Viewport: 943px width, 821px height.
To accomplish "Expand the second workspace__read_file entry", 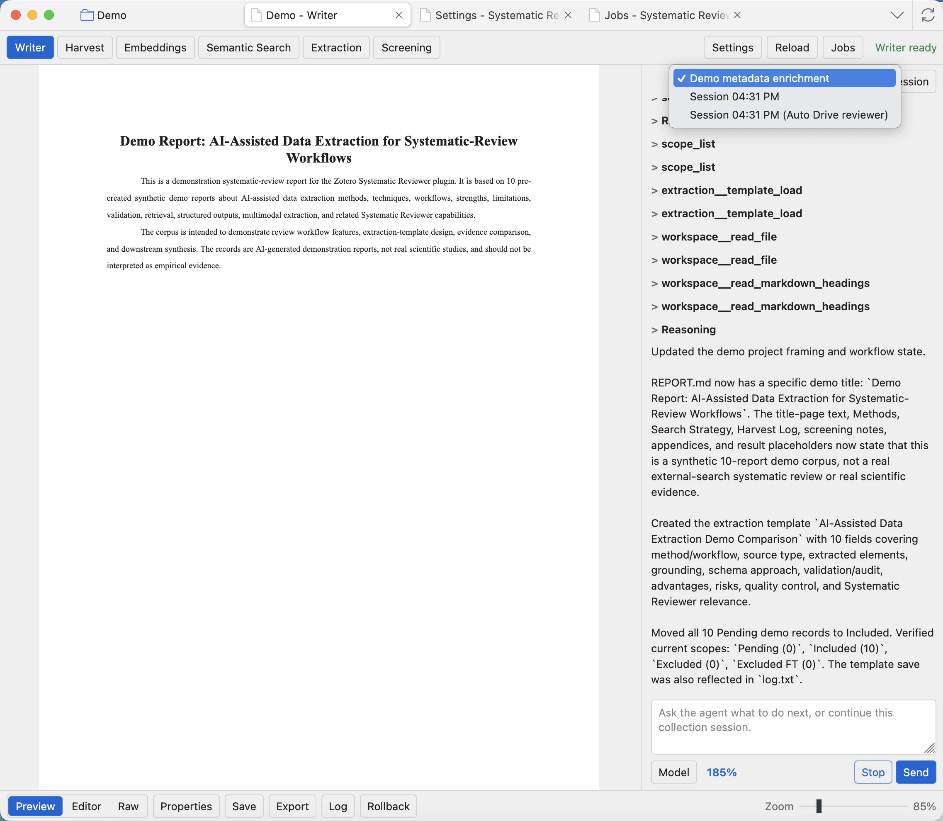I will click(713, 260).
